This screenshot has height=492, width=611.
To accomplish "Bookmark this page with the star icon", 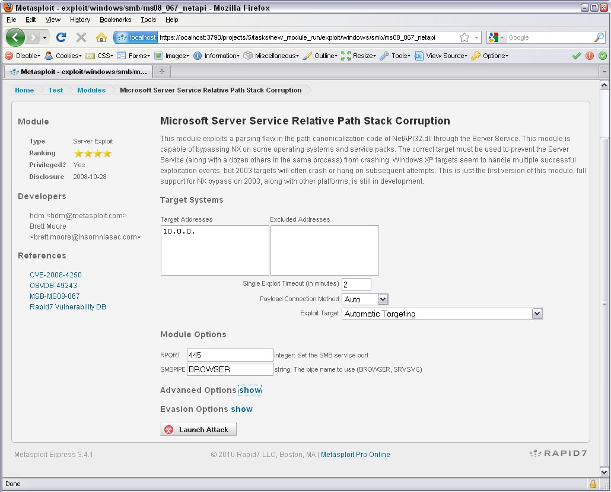I will 464,37.
